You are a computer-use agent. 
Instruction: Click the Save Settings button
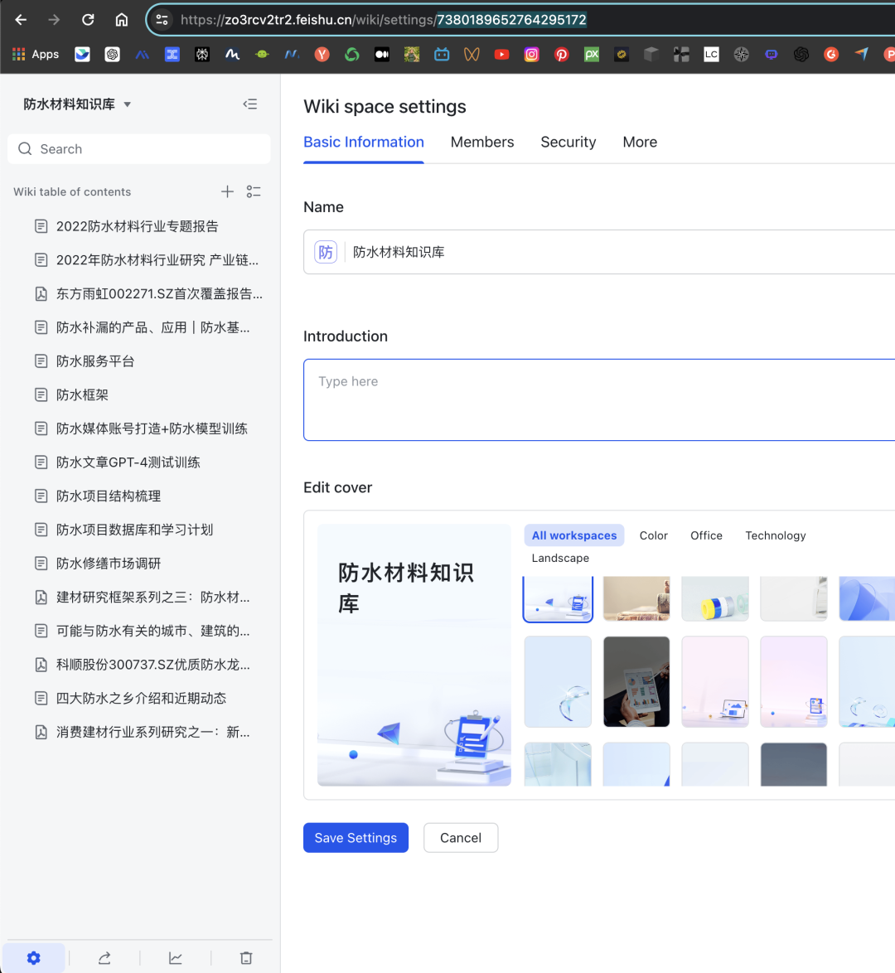(356, 838)
